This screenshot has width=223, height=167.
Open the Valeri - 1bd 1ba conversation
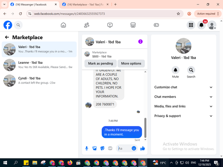coord(39,49)
